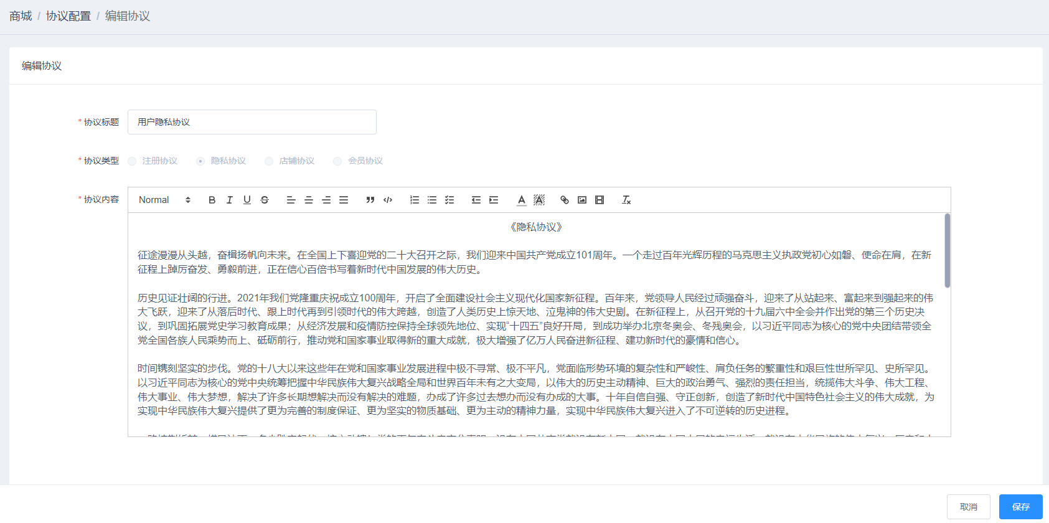Insert an image into the content
The image size is (1049, 523).
[582, 200]
